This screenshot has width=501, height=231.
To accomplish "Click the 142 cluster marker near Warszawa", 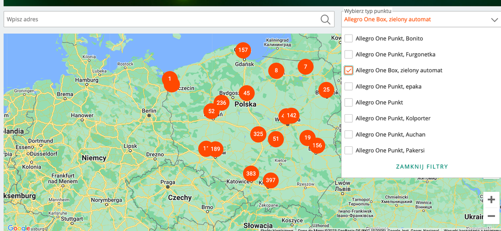I will pos(292,115).
